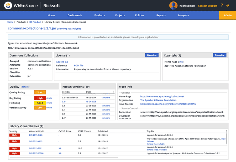The image size is (236, 162).
Task: Follow the Copyright Home Page (link)
Action: [x=181, y=62]
